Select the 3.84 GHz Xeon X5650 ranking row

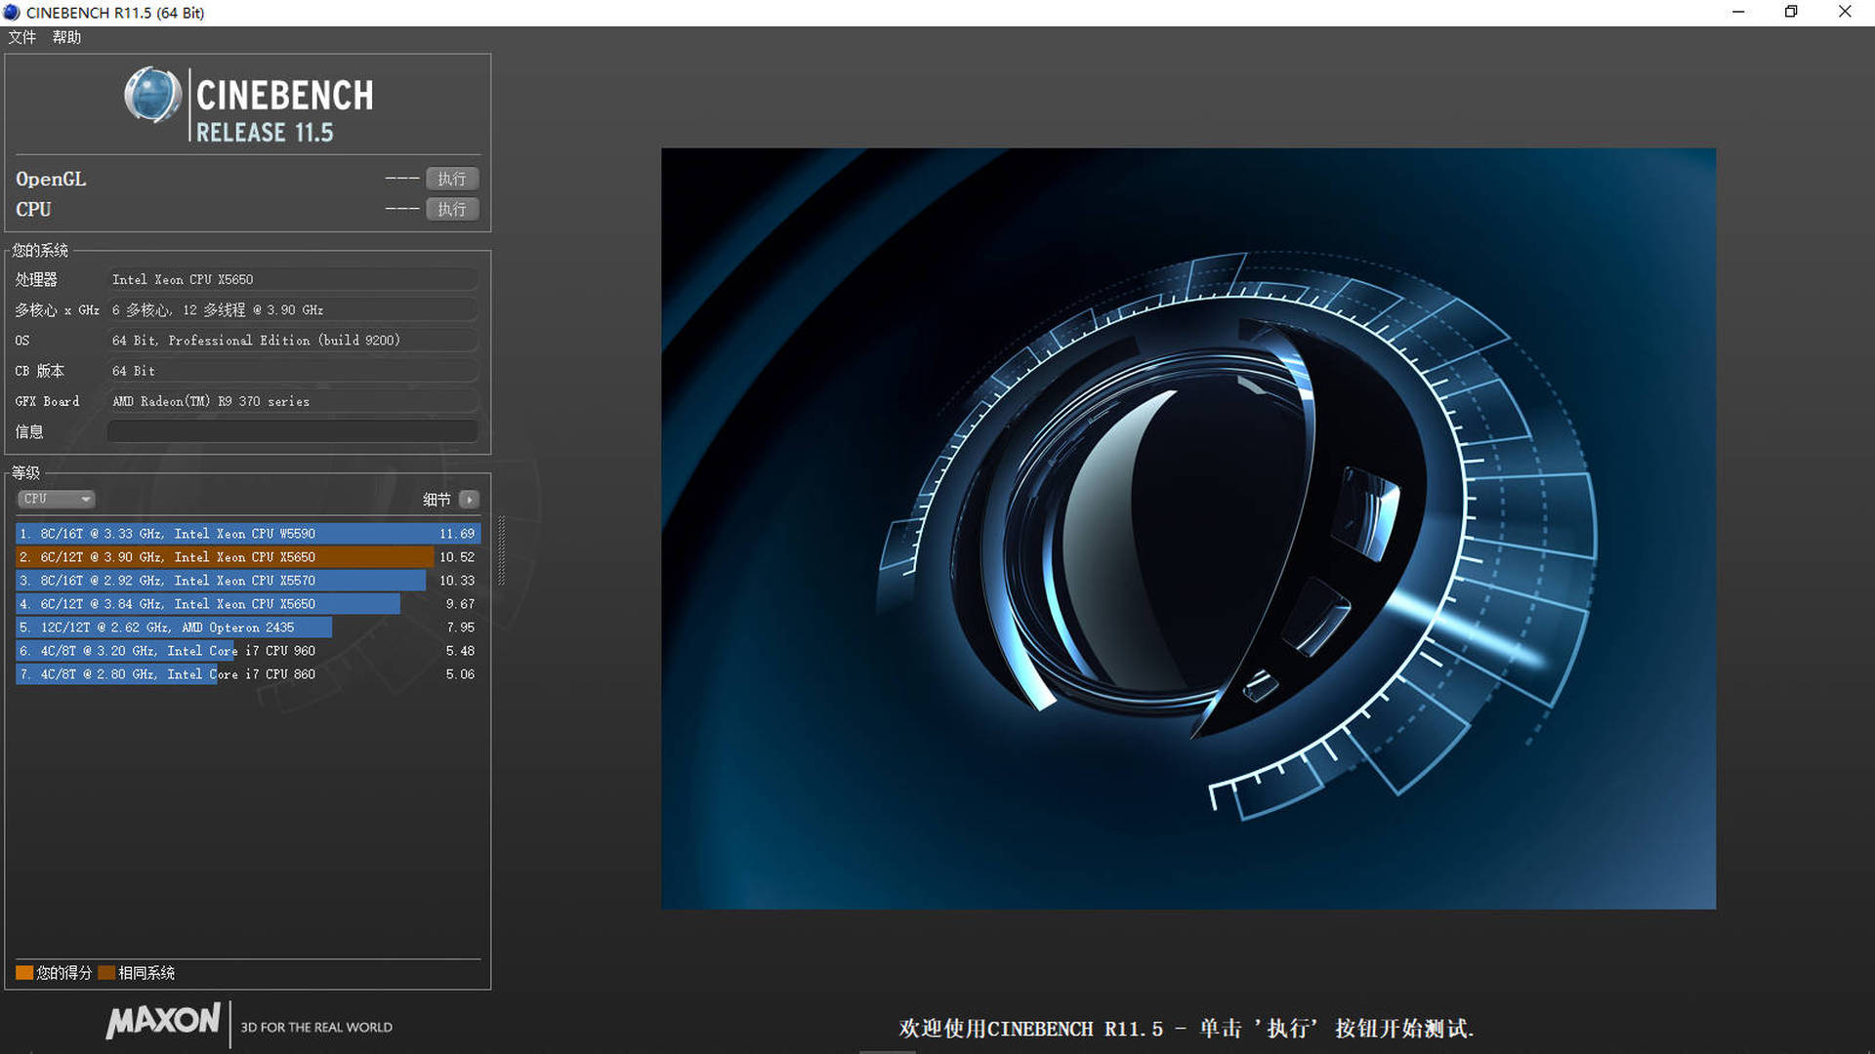[247, 604]
